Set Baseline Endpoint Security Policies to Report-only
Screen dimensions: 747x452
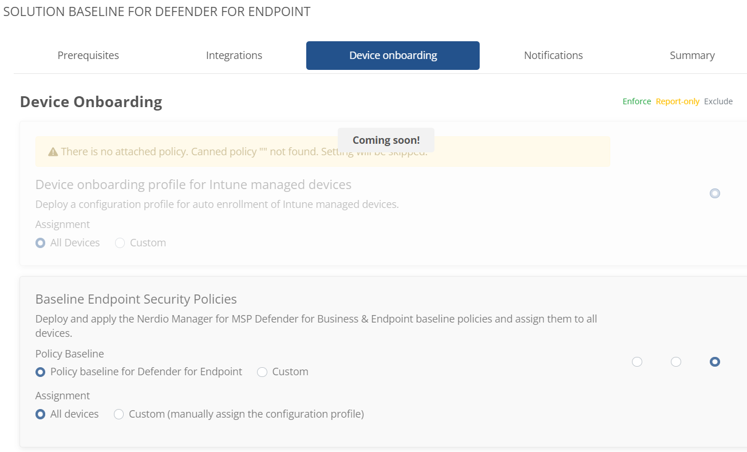tap(676, 361)
